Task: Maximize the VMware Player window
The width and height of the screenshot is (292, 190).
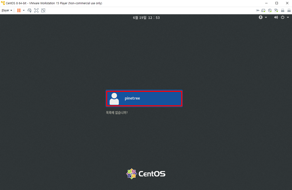Action: pos(277,3)
